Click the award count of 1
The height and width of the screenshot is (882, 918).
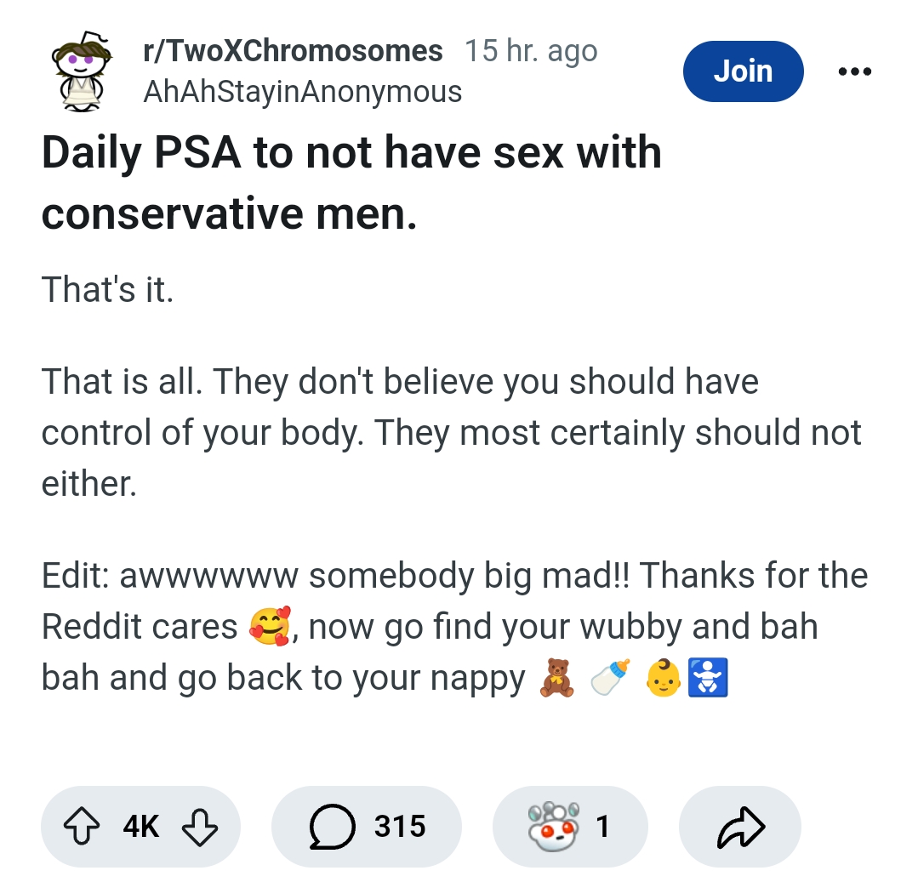pyautogui.click(x=602, y=827)
